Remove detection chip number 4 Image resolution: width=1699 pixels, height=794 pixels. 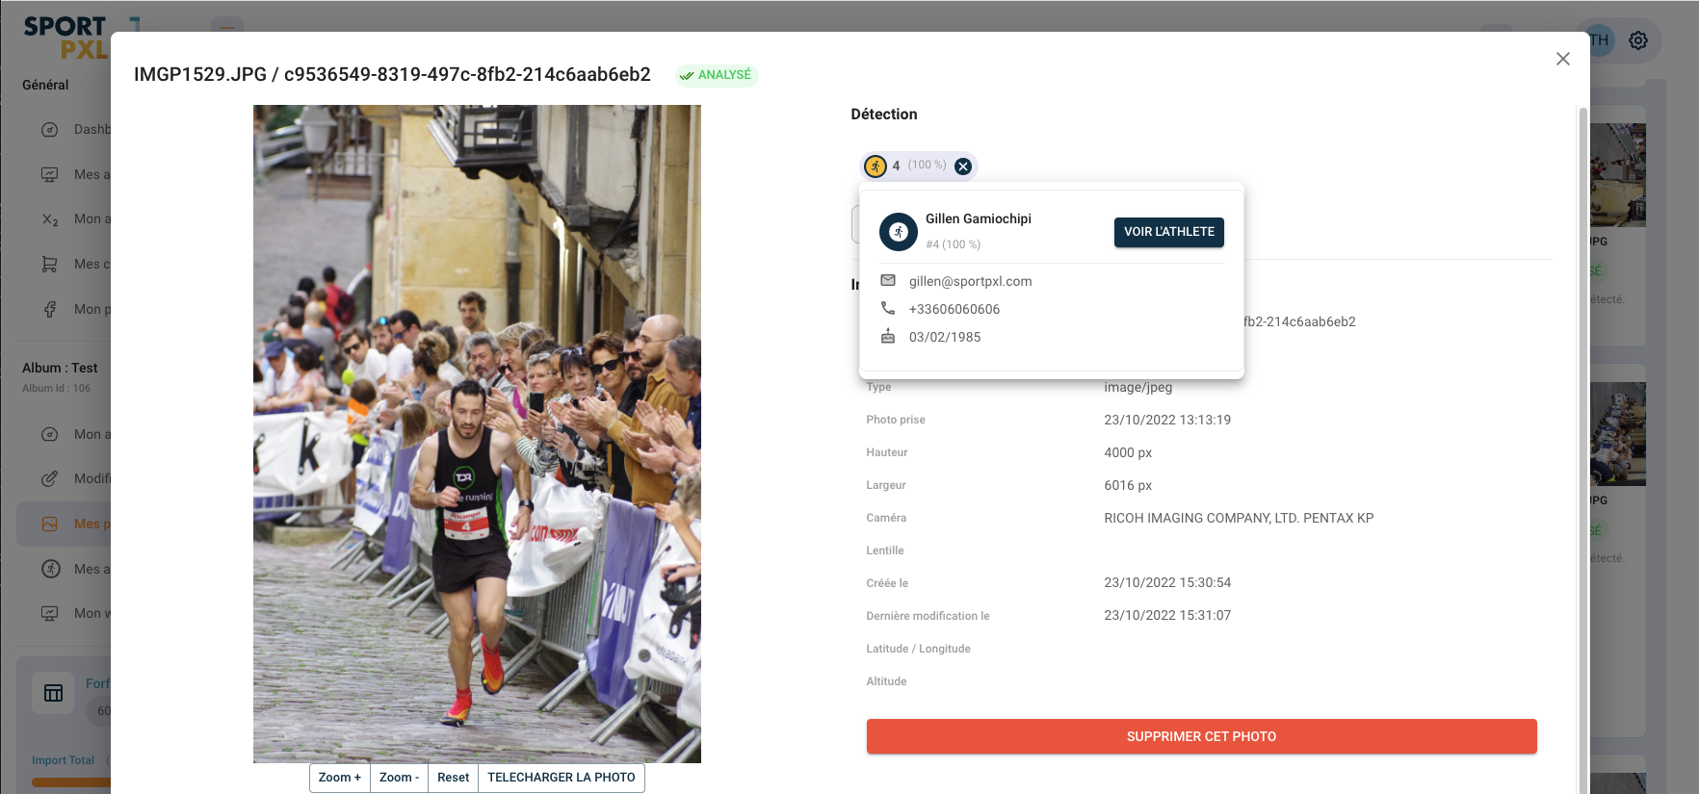(x=962, y=166)
